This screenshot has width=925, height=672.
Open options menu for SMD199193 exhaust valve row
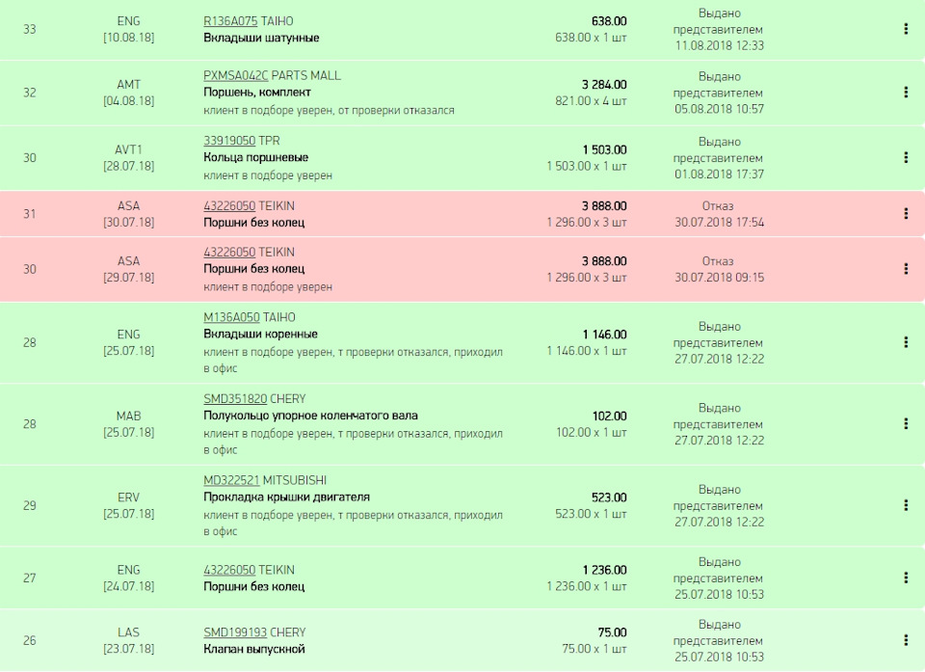[906, 640]
